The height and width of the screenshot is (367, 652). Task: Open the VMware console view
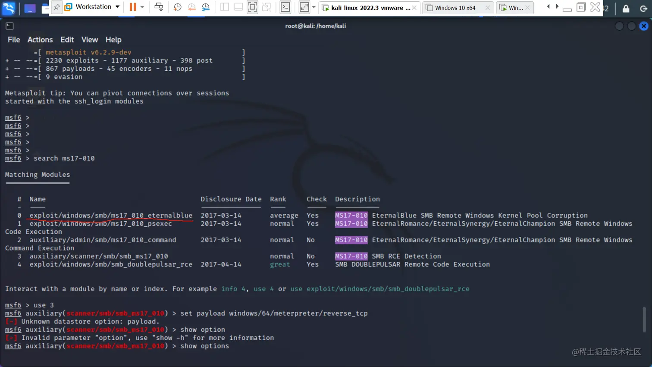coord(285,7)
